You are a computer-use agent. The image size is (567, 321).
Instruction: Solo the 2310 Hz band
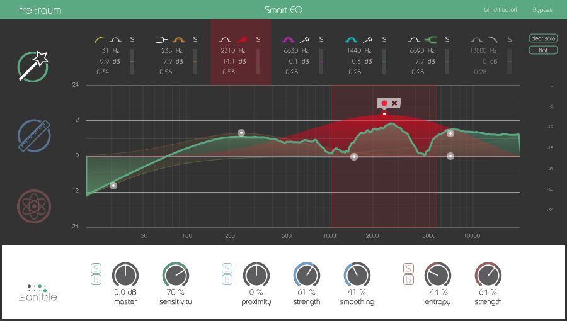(x=258, y=40)
